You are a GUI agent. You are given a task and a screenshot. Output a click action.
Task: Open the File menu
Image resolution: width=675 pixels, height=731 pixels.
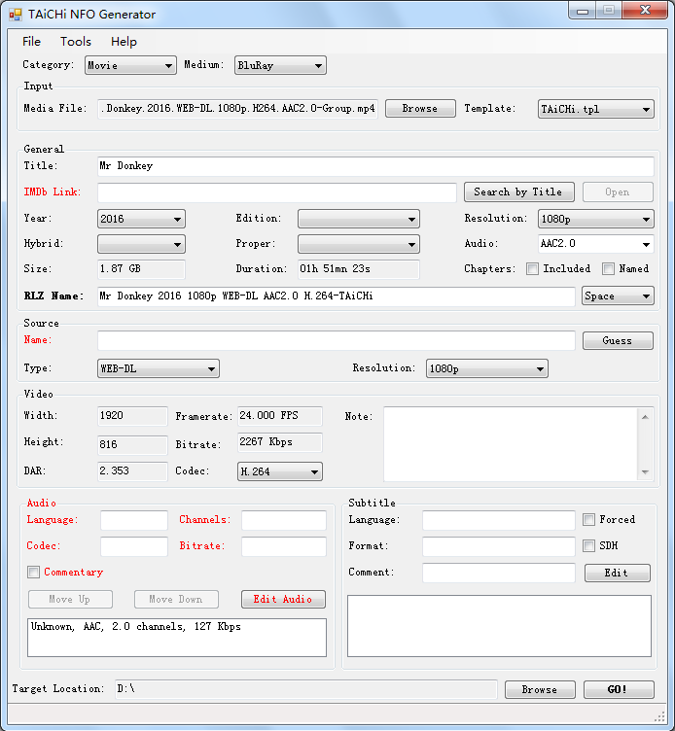[x=31, y=42]
